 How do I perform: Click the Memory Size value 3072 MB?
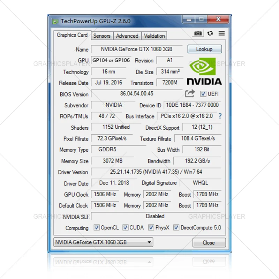[113, 161]
